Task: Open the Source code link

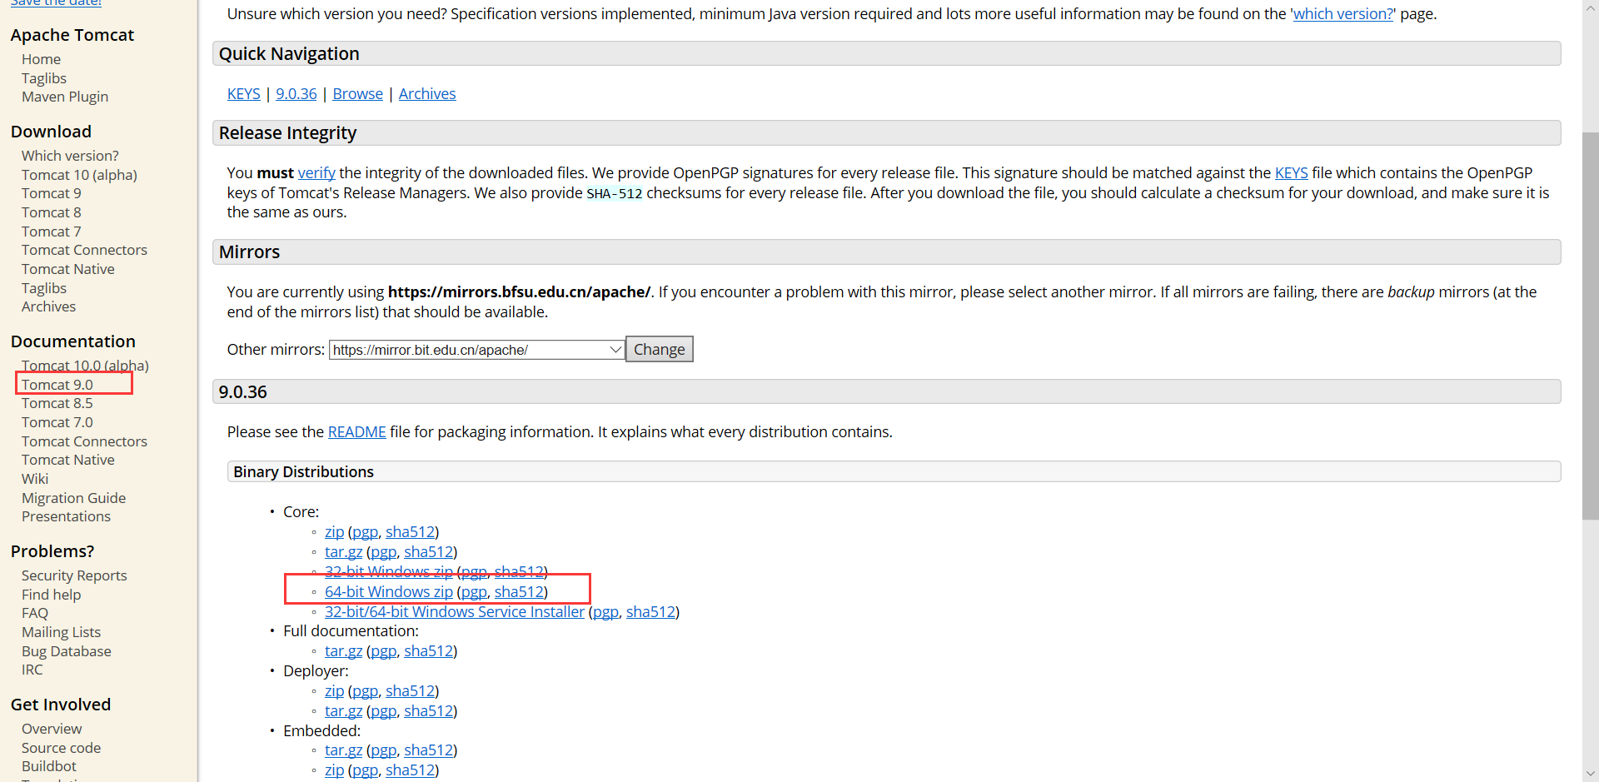Action: coord(61,748)
